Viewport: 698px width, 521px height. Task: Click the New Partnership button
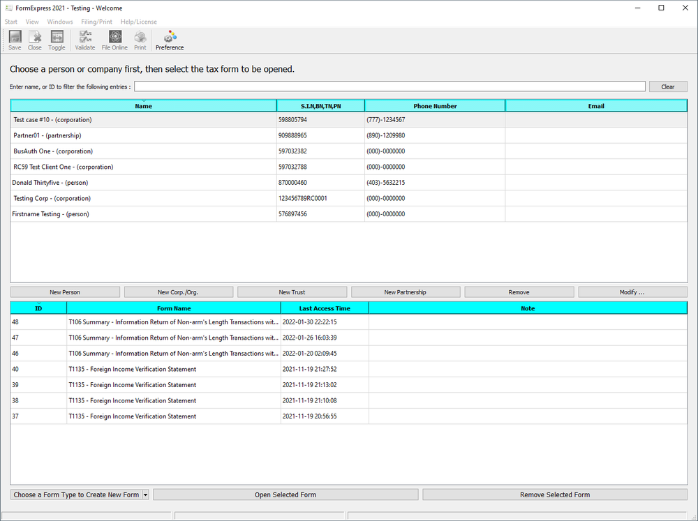tap(405, 292)
